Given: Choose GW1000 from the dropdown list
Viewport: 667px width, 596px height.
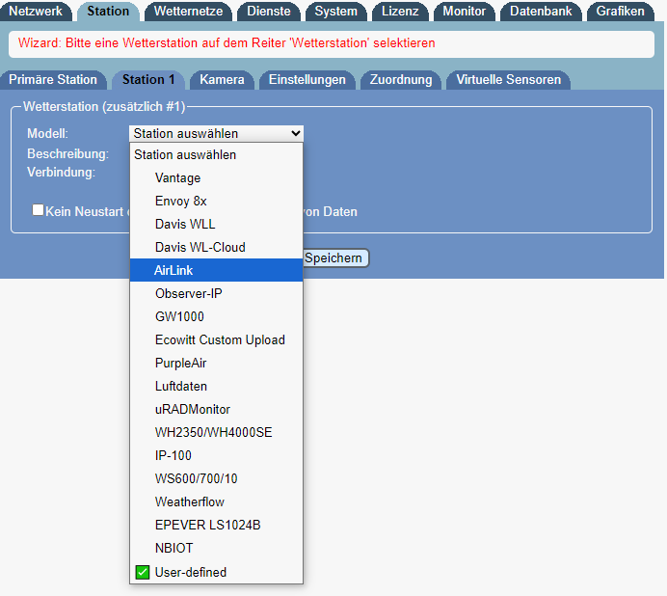Looking at the screenshot, I should [179, 317].
